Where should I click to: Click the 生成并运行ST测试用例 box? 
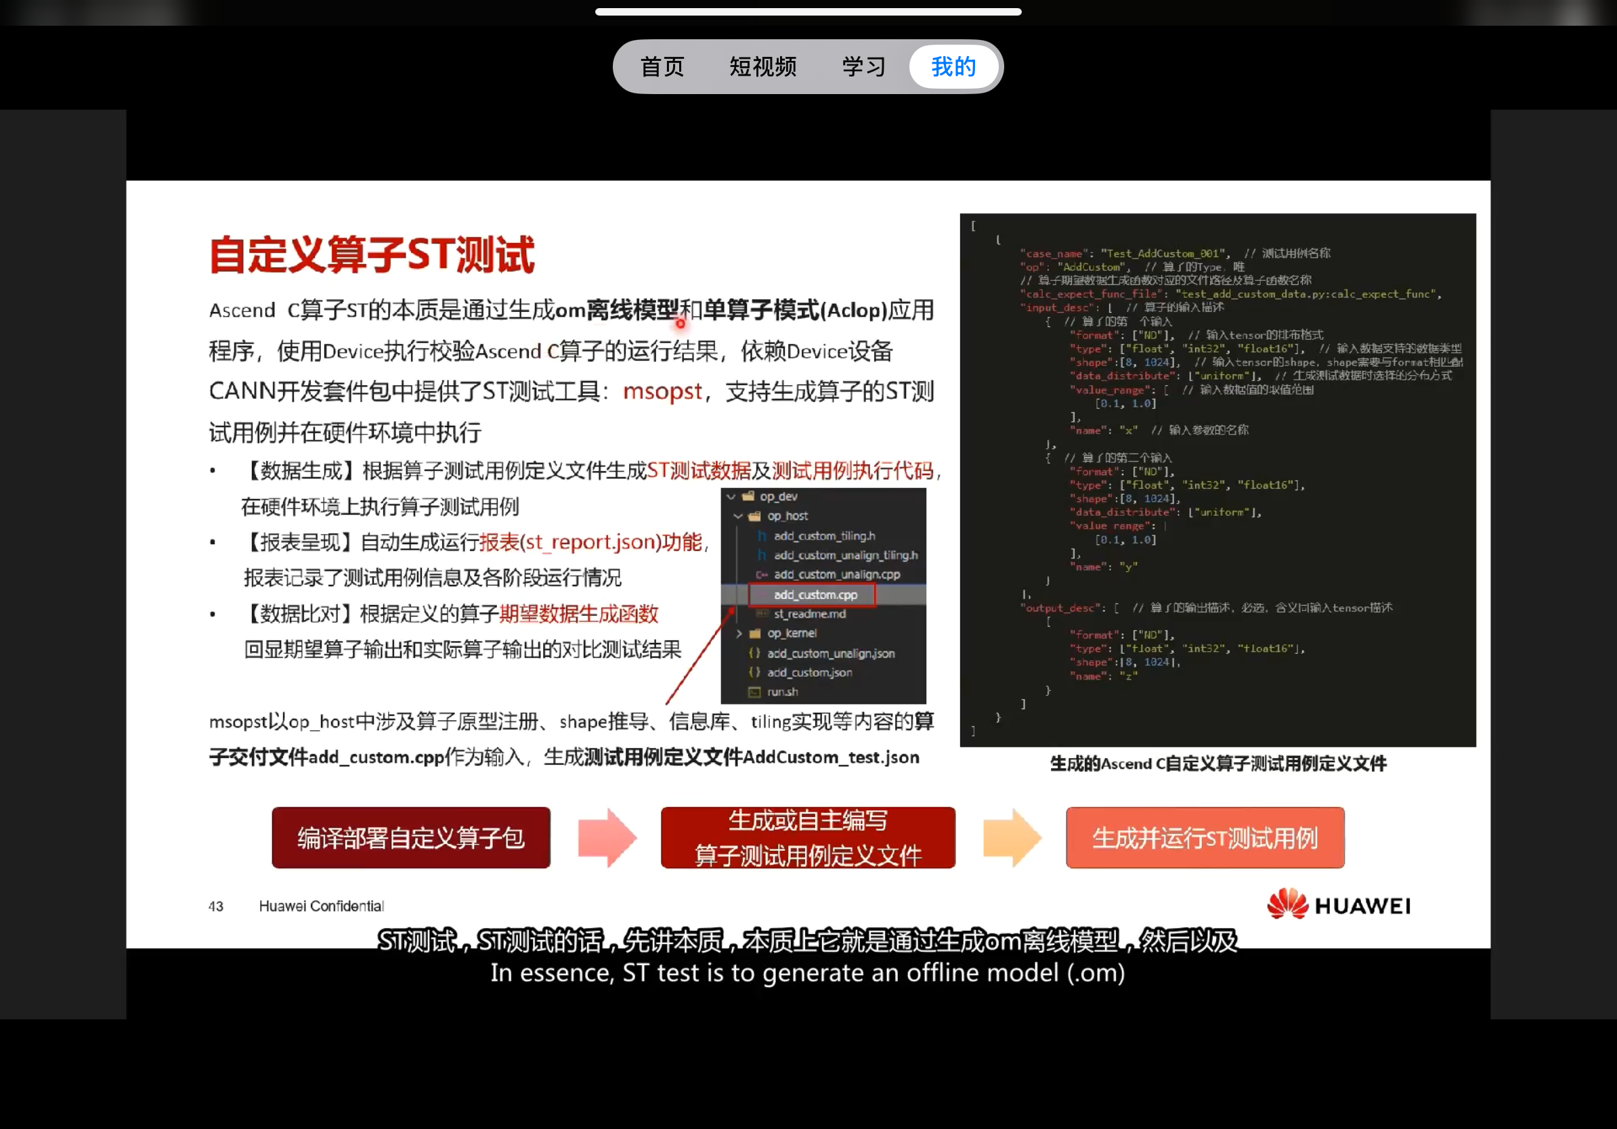(1205, 837)
